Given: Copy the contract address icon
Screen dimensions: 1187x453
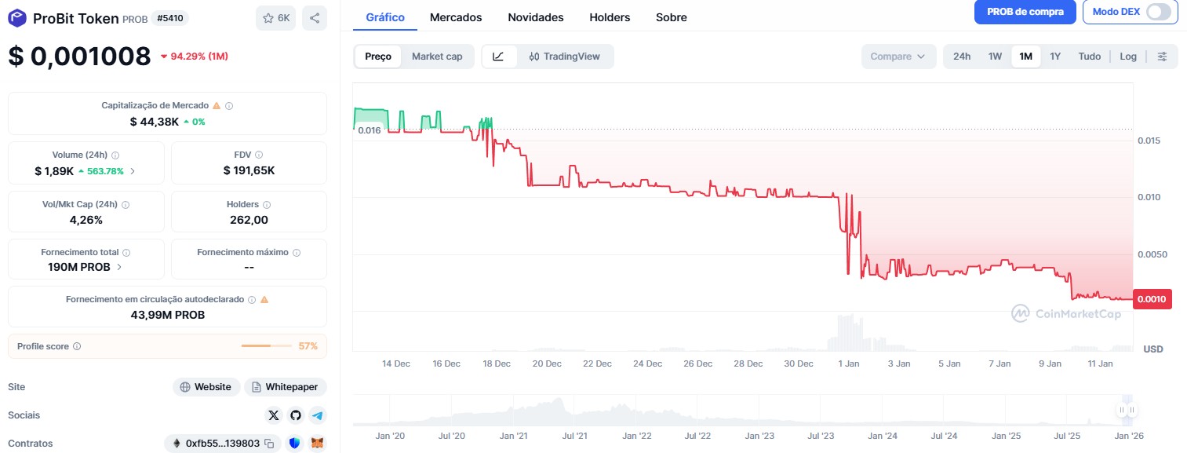Looking at the screenshot, I should 268,444.
